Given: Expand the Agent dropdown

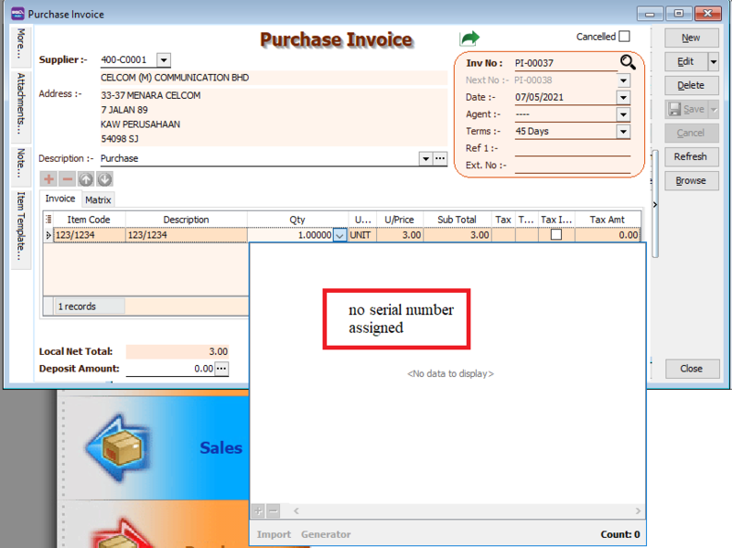Looking at the screenshot, I should [x=623, y=114].
